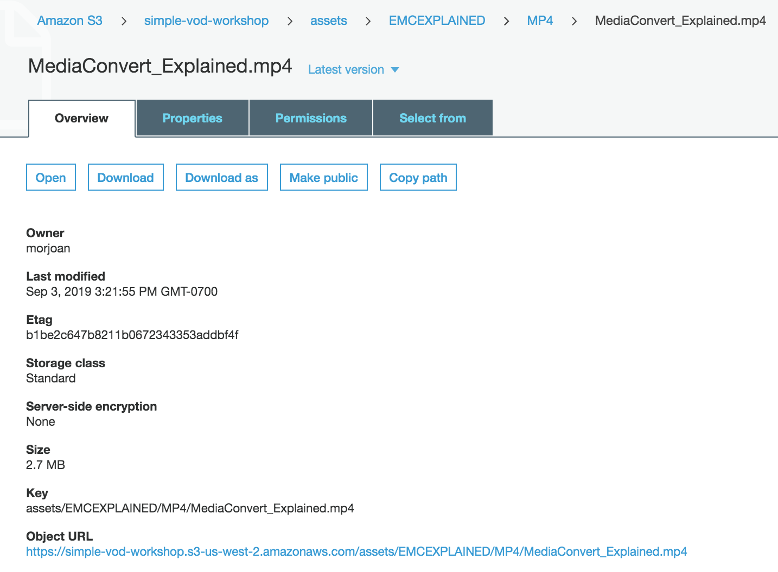778x572 pixels.
Task: Open the EMCEXPLAINED folder breadcrumb
Action: 437,21
